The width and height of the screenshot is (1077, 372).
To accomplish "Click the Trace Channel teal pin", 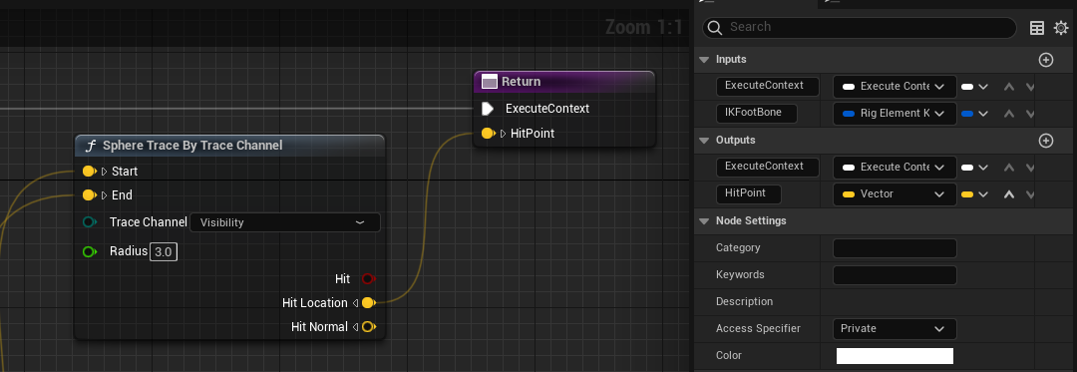I will 90,222.
